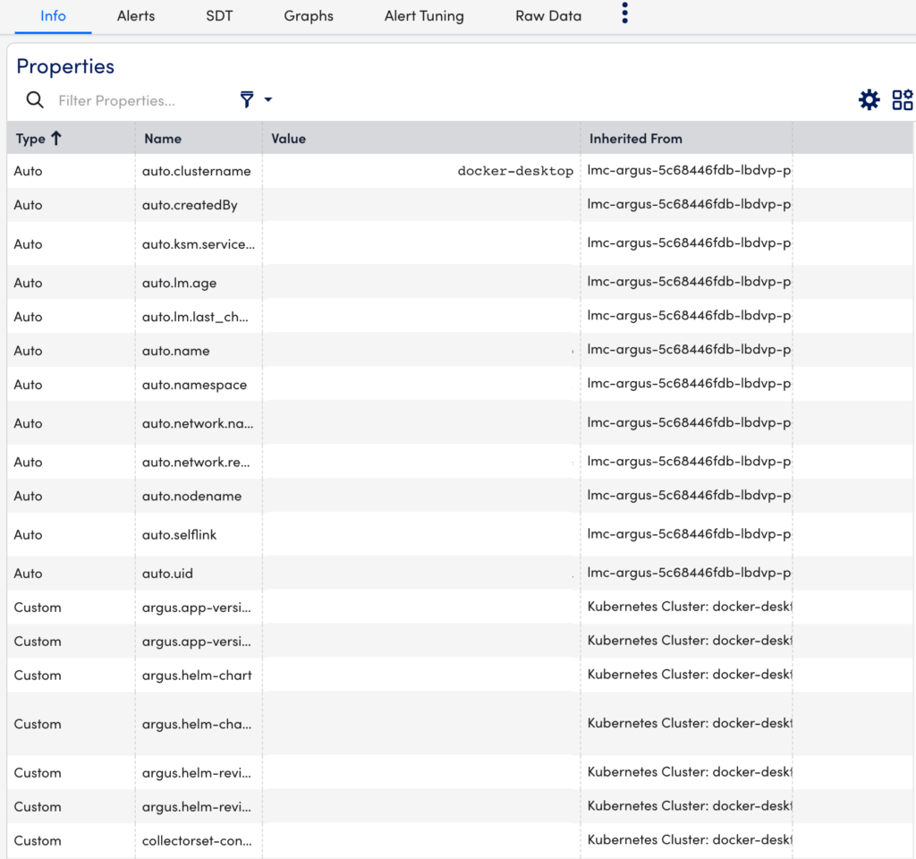Viewport: 916px width, 859px height.
Task: Open the Alert Tuning tab
Action: point(424,16)
